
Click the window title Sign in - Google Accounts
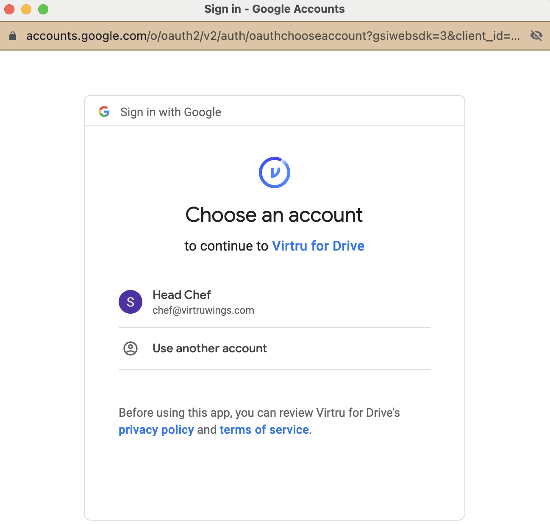tap(275, 9)
